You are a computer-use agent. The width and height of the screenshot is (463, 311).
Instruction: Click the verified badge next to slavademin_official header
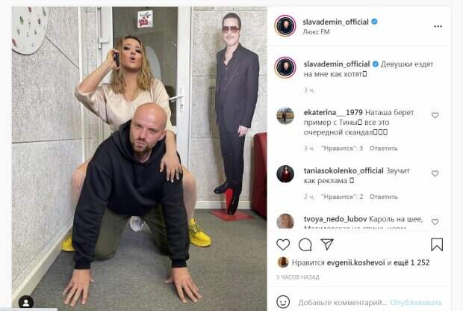pos(374,22)
